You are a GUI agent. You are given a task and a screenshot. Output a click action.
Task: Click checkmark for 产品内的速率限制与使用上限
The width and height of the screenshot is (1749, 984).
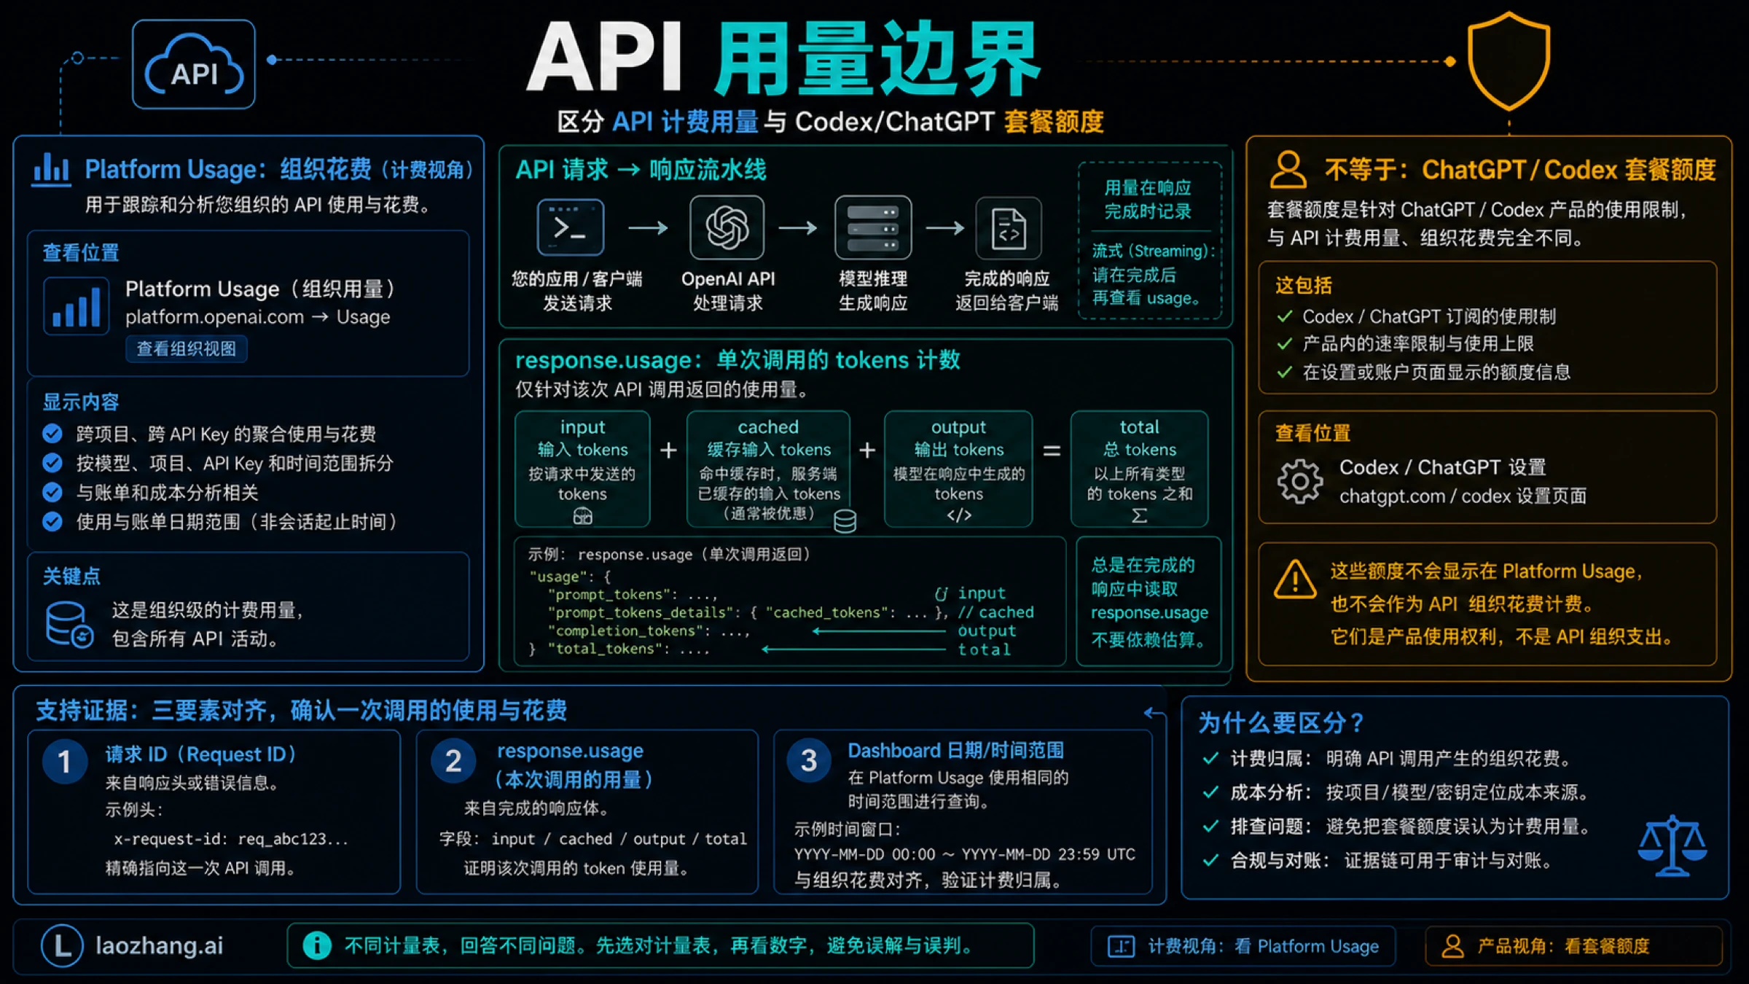1285,343
